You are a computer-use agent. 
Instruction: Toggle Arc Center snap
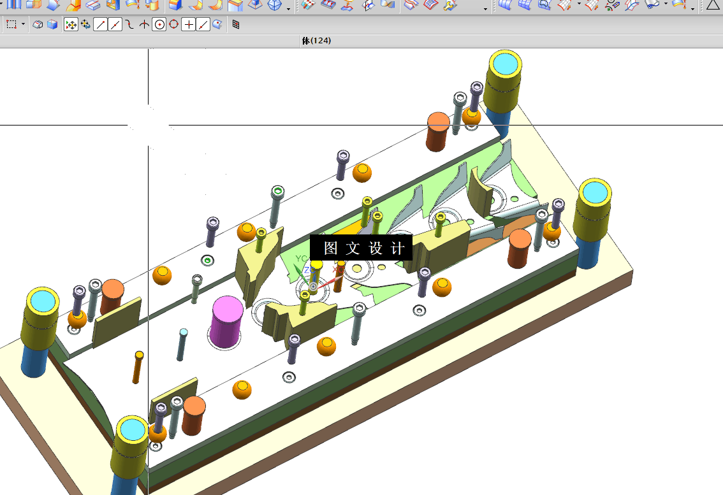pos(159,24)
